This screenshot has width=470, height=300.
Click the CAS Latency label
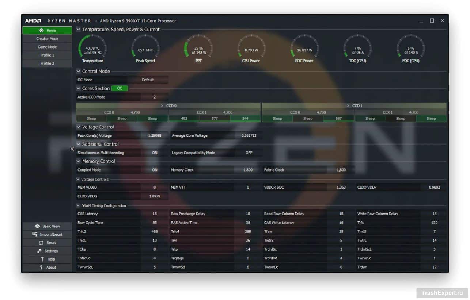pos(88,214)
